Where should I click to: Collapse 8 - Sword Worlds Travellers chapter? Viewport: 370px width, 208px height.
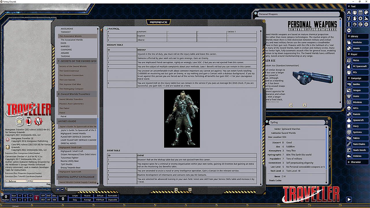point(77,94)
